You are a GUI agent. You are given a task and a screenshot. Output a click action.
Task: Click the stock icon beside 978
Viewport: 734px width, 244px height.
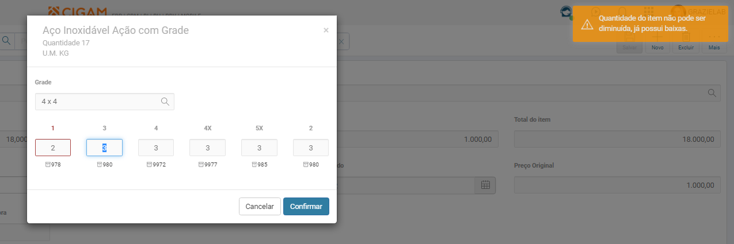coord(47,165)
